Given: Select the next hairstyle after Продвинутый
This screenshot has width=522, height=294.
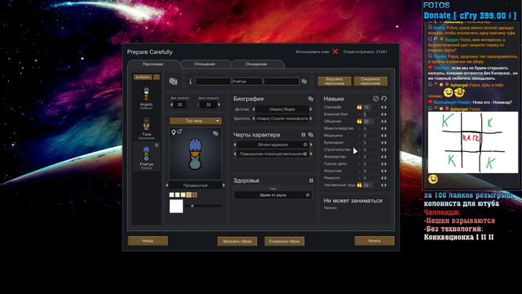Looking at the screenshot, I should coord(223,185).
